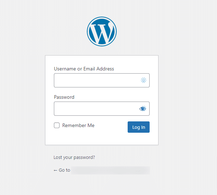Enable the Remember Me checkbox

(57, 125)
